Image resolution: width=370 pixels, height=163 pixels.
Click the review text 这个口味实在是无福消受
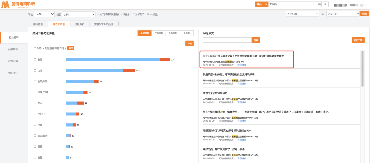tap(243, 56)
